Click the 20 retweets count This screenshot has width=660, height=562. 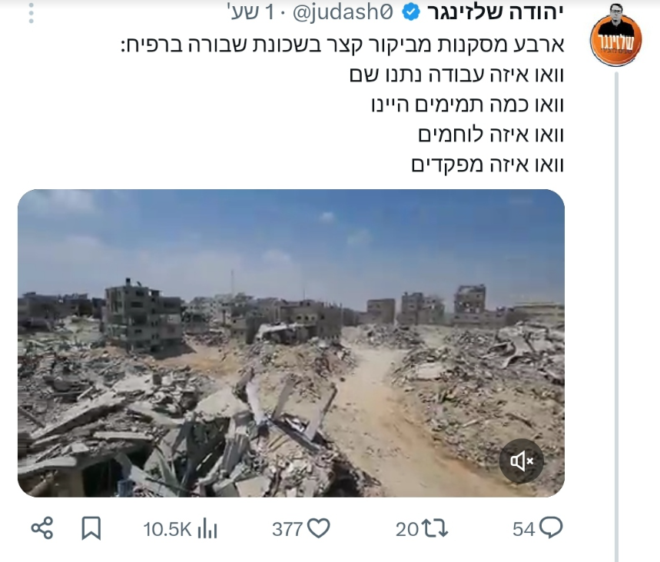pos(407,529)
